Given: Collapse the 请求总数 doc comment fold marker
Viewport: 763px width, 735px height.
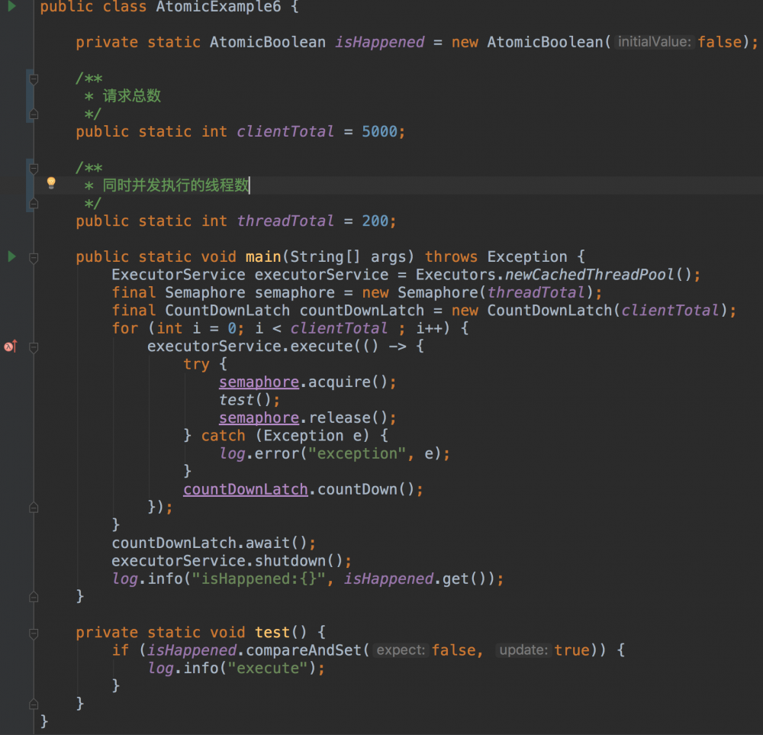Looking at the screenshot, I should [x=34, y=79].
